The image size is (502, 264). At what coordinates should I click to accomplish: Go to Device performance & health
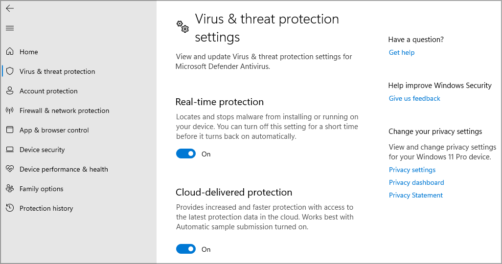click(x=64, y=169)
